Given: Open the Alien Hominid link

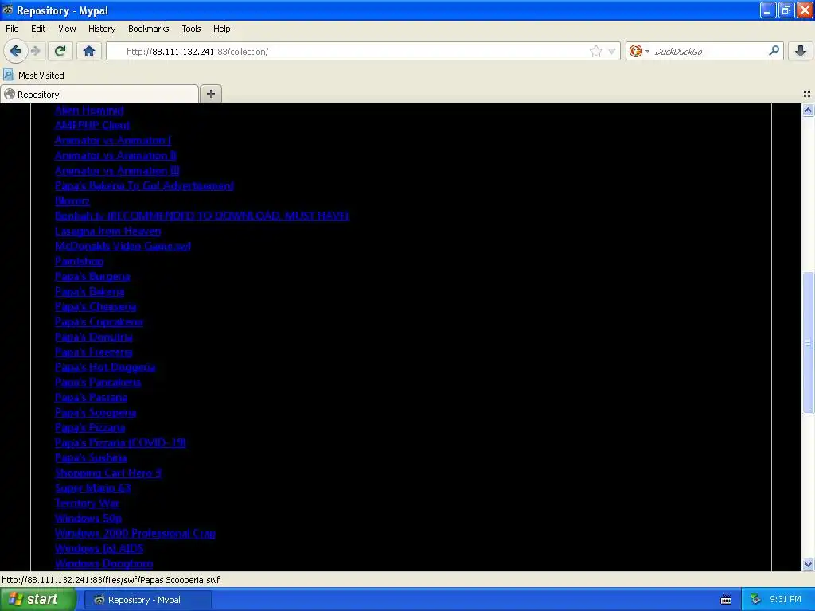Looking at the screenshot, I should coord(89,110).
